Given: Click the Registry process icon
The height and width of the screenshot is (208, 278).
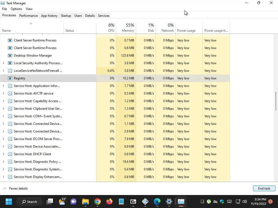Looking at the screenshot, I should (10, 78).
